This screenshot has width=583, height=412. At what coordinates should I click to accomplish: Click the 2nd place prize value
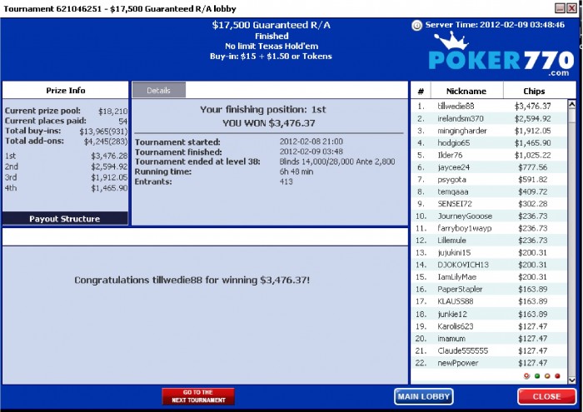[109, 166]
